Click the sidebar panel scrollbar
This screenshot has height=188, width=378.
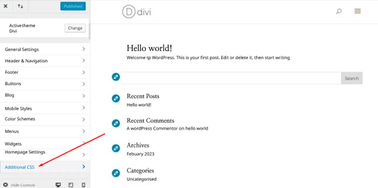coord(89,31)
